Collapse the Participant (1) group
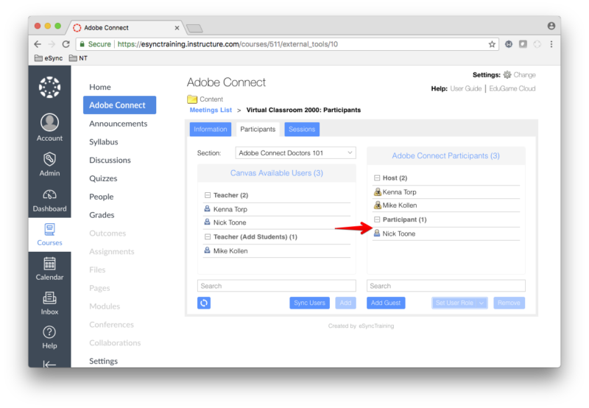 [377, 219]
